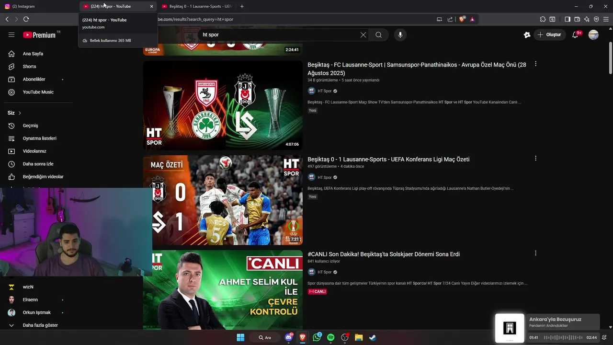Open Abonelikler in the sidebar
The image size is (613, 345).
(34, 79)
